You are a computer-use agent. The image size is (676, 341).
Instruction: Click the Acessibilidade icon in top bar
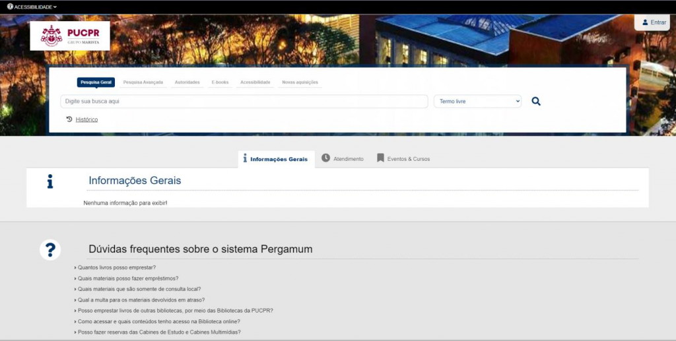coord(10,7)
